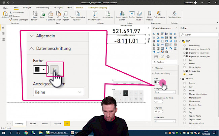This screenshot has width=219, height=136.
Task: Choose the gauge visualization
Action: click(162, 45)
